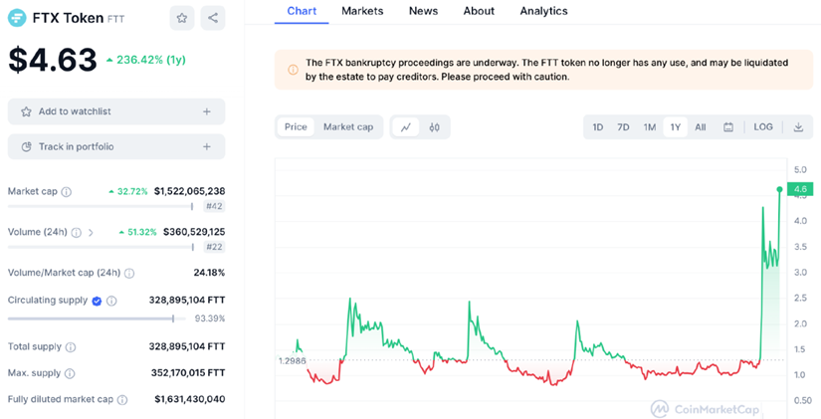
Task: Click the $4.63 price heading
Action: (x=53, y=60)
